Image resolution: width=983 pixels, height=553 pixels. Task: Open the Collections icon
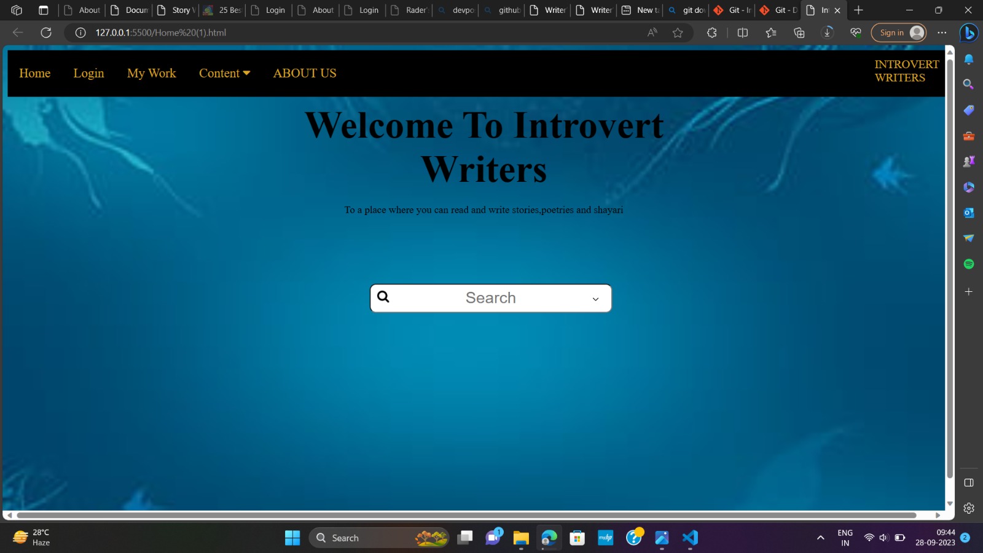[799, 33]
